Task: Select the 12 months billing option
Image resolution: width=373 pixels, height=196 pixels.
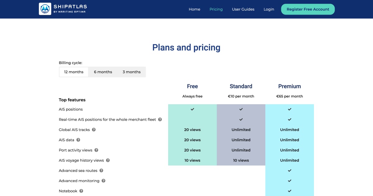Action: point(74,72)
